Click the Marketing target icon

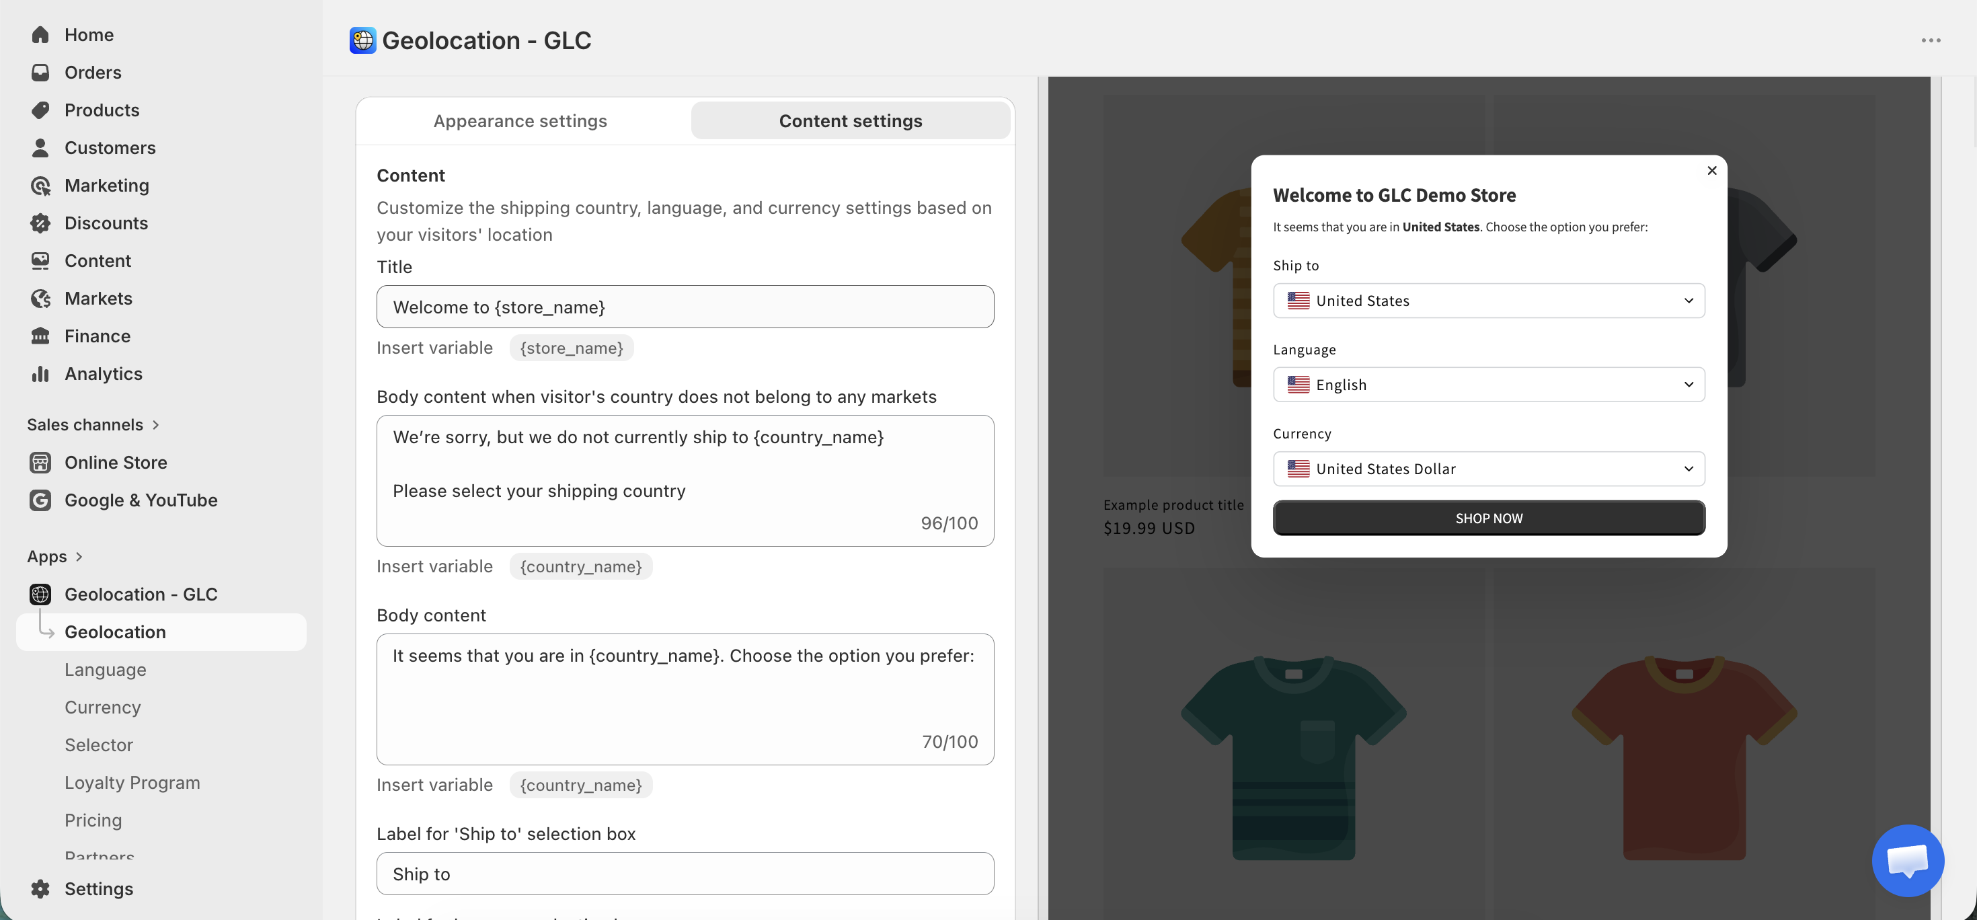point(40,185)
